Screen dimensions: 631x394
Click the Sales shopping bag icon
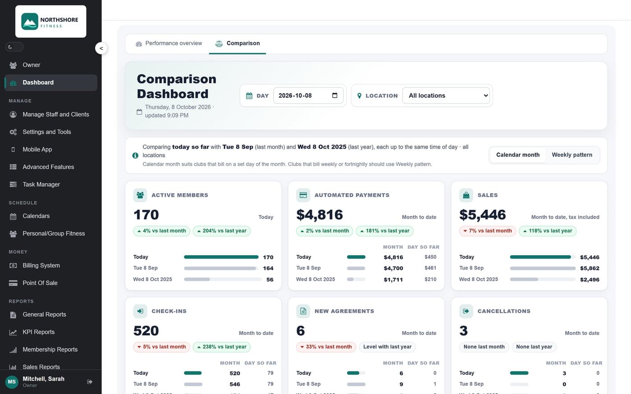(x=466, y=195)
